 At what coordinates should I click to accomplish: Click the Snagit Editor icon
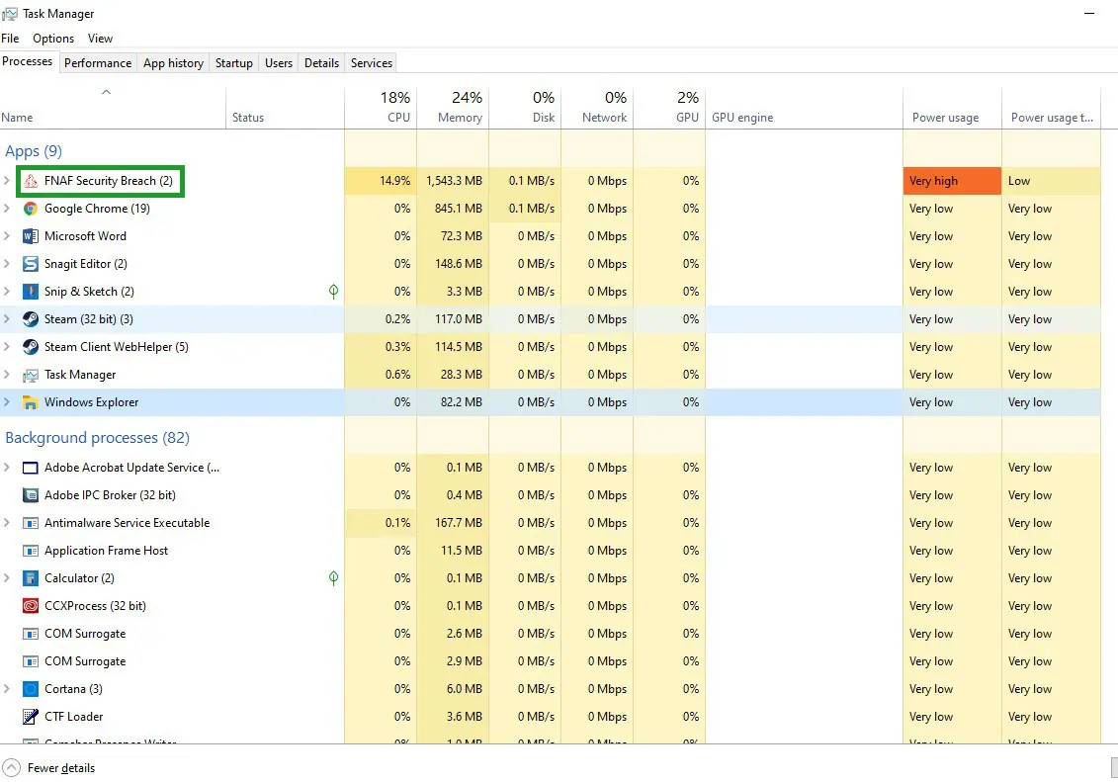tap(30, 264)
